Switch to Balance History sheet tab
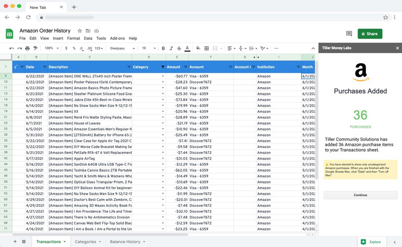The height and width of the screenshot is (247, 402). pyautogui.click(x=127, y=242)
